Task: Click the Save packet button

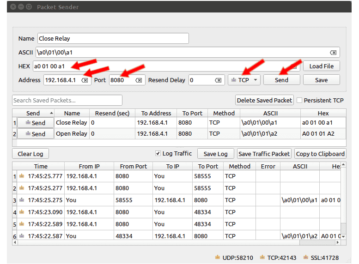Action: tap(322, 80)
